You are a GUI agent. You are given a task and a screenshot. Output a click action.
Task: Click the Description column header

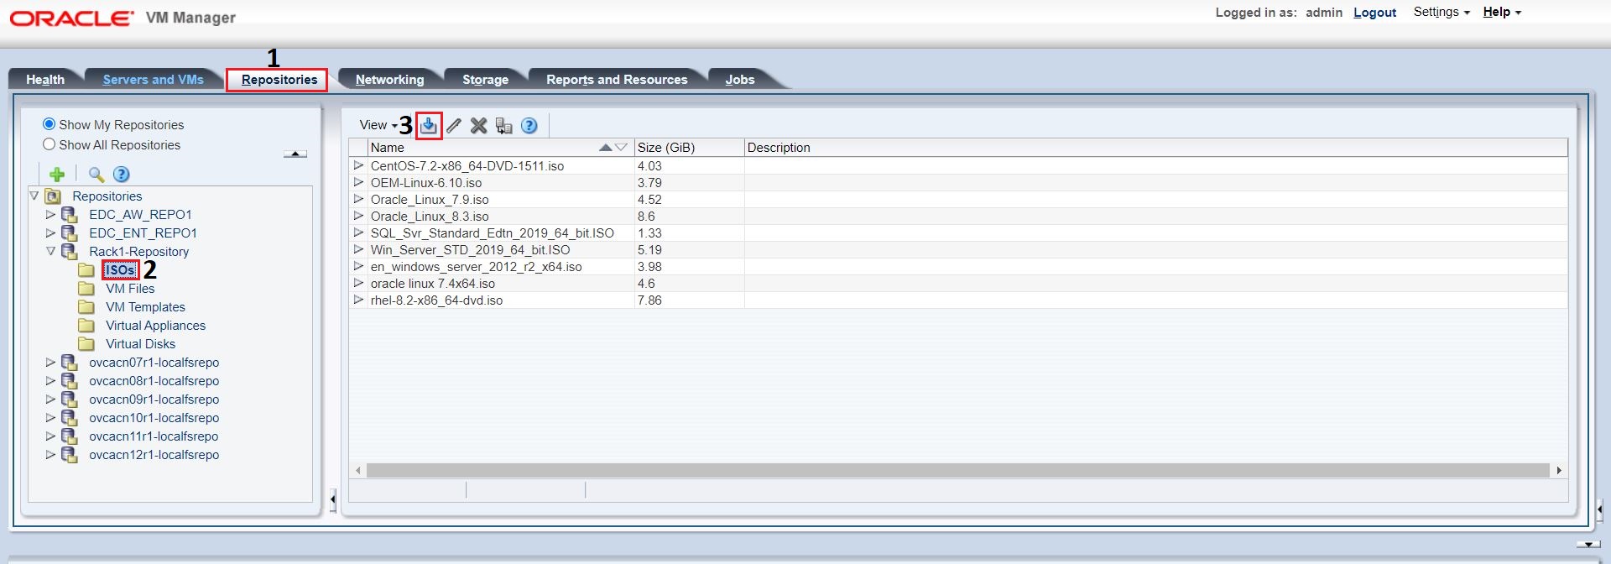coord(1156,148)
